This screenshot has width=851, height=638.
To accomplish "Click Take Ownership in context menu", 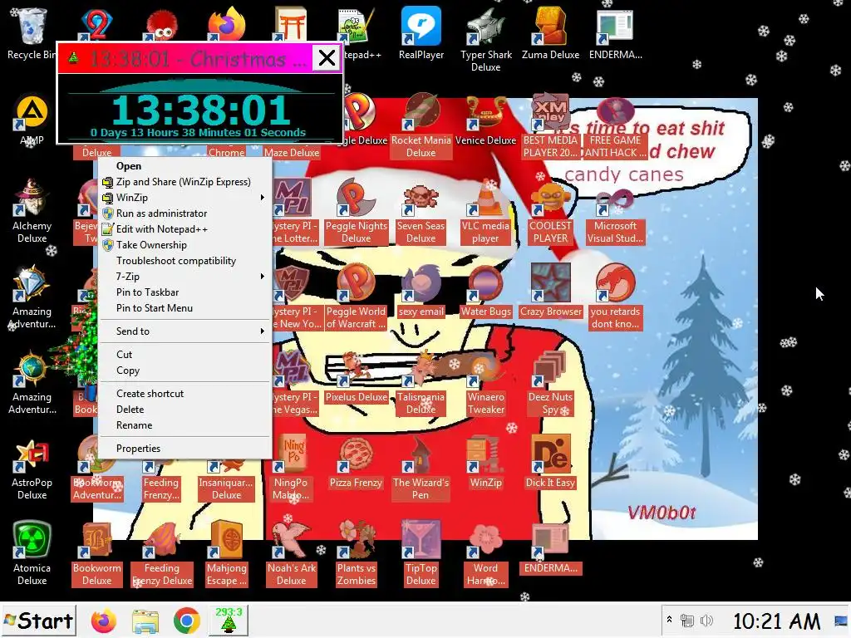I will (x=185, y=245).
